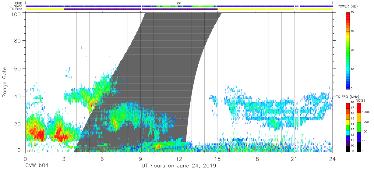The image size is (374, 172).
Task: Click the red top of the POWER color bar
Action: [x=348, y=15]
